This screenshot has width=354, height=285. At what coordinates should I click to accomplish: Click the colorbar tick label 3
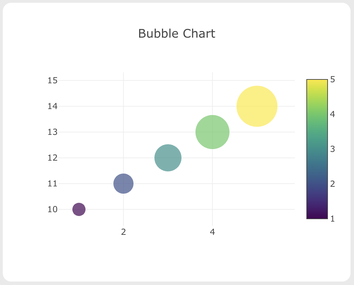pyautogui.click(x=333, y=149)
